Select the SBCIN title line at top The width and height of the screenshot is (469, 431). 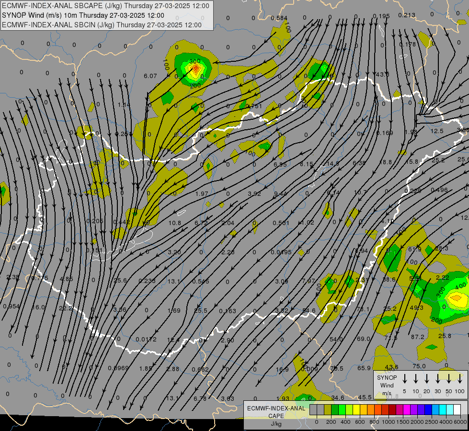pos(102,25)
